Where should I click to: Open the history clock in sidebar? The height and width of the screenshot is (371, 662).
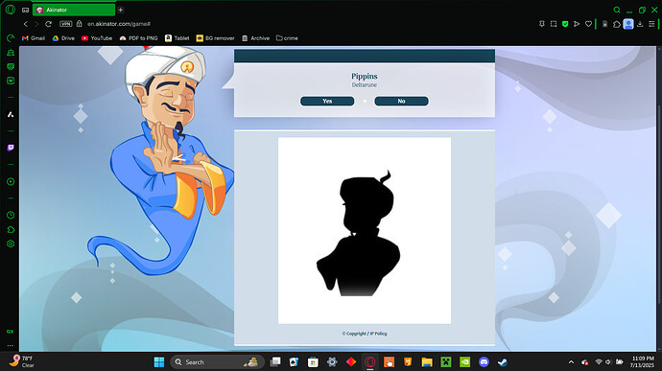(11, 215)
